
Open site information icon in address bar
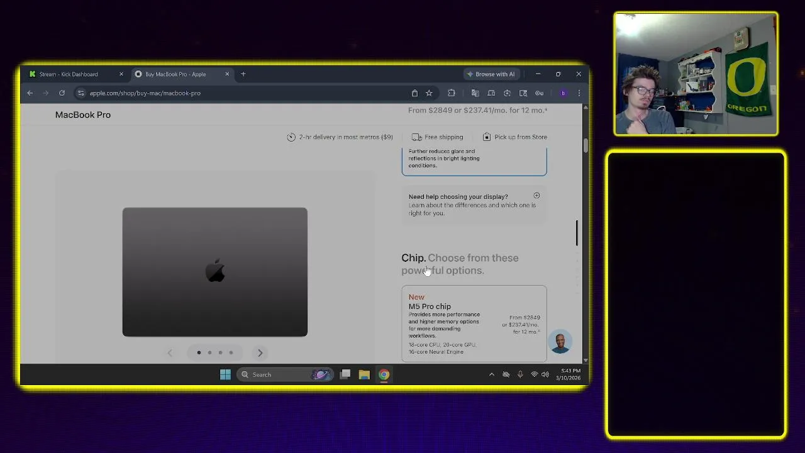[80, 93]
